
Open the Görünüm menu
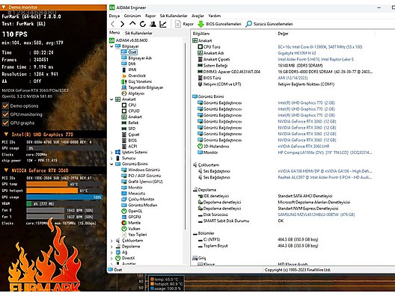[x=132, y=16]
